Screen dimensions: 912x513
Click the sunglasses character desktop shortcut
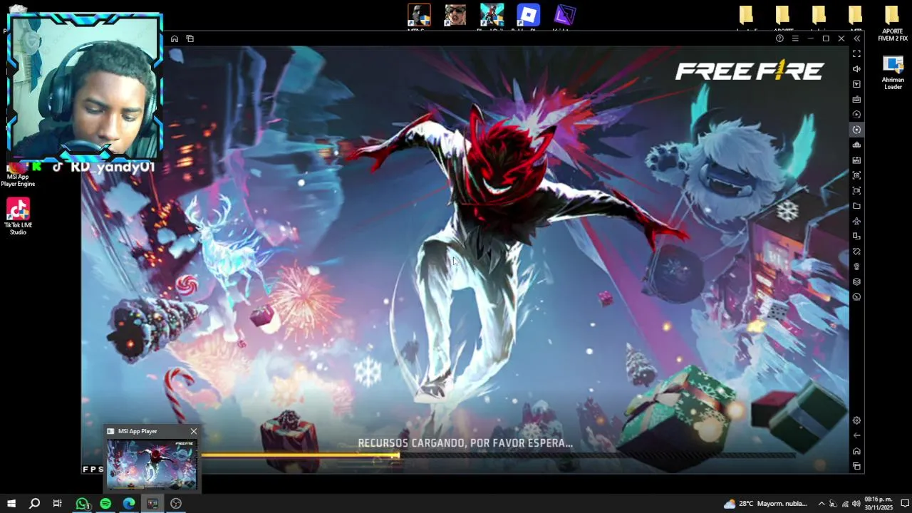click(x=455, y=16)
